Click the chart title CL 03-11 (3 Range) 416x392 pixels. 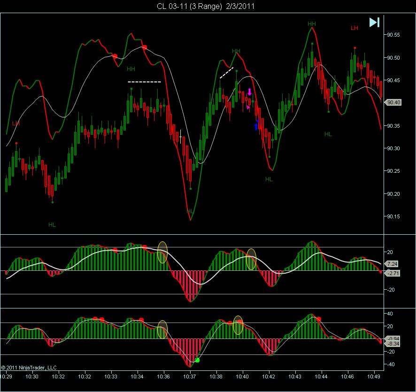[189, 6]
